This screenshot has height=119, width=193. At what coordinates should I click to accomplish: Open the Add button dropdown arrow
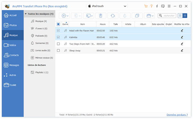coord(68,16)
